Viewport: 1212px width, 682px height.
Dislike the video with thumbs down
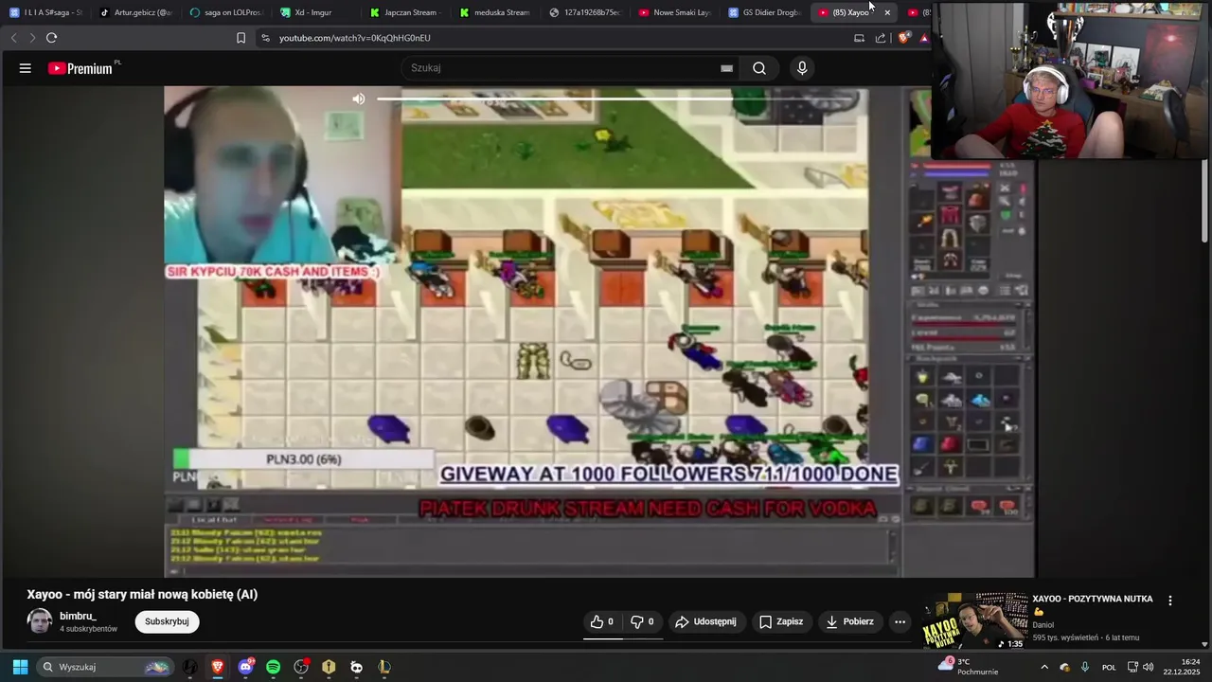(x=643, y=621)
